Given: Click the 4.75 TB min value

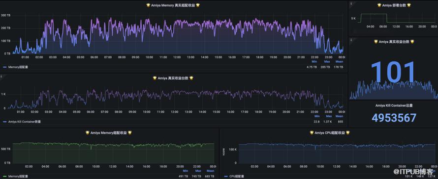Looking at the screenshot, I should click(x=312, y=67).
